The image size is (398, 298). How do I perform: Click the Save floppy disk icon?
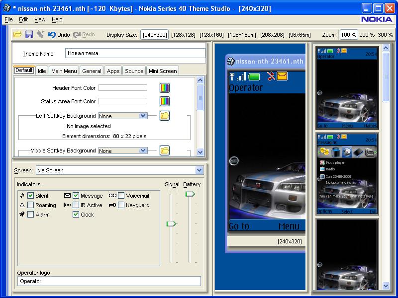(29, 34)
